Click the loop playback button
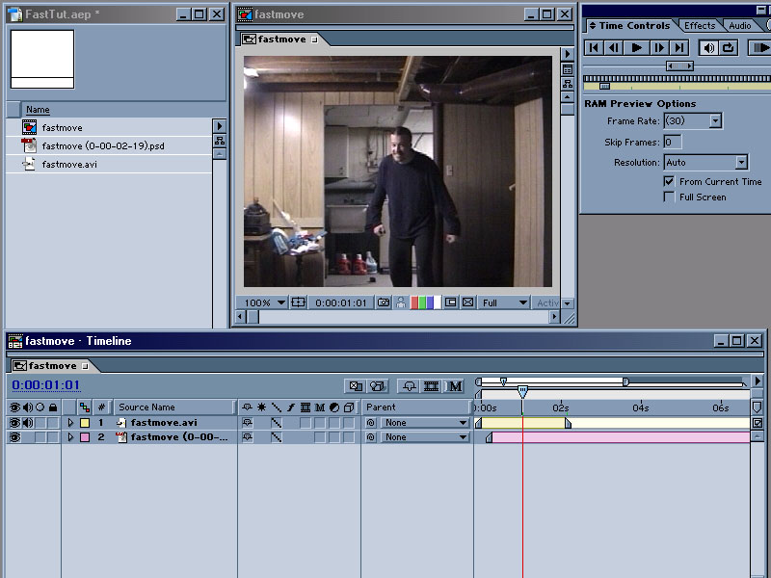The width and height of the screenshot is (771, 578). tap(728, 47)
